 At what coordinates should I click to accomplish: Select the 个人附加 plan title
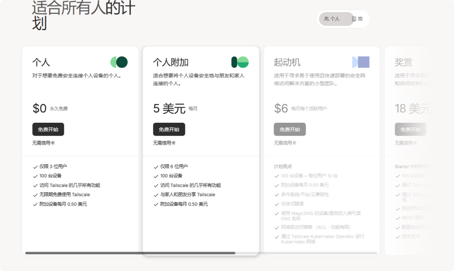171,62
